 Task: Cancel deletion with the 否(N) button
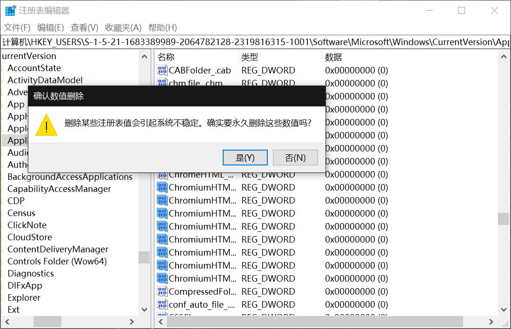coord(295,158)
